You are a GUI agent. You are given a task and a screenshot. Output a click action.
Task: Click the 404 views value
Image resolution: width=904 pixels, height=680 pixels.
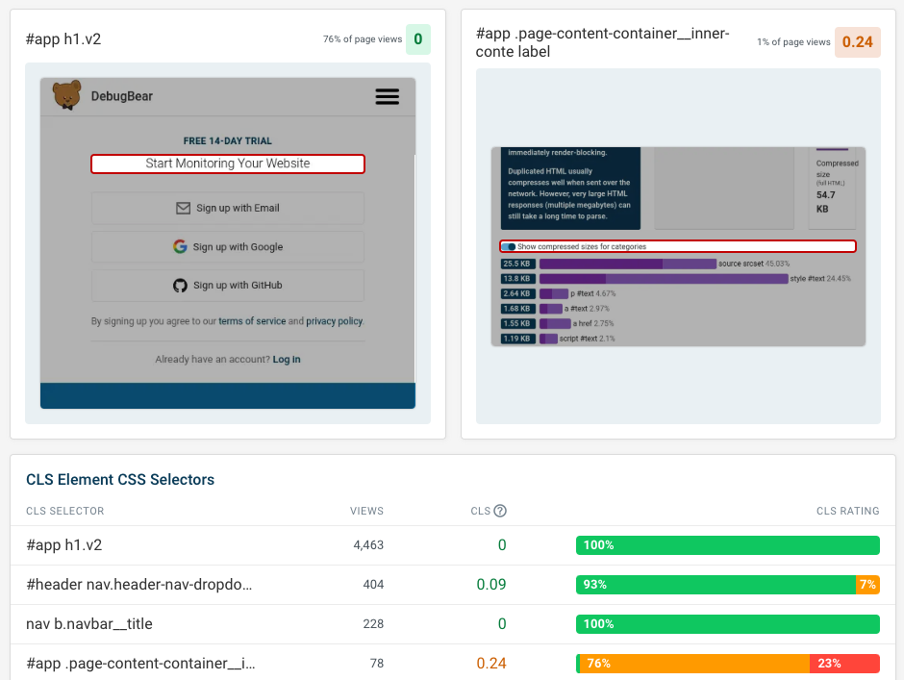[x=373, y=584]
